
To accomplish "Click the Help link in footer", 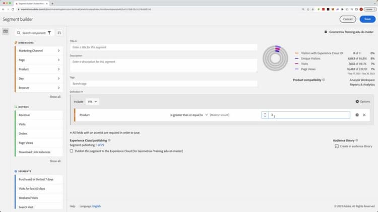I will (x=72, y=206).
